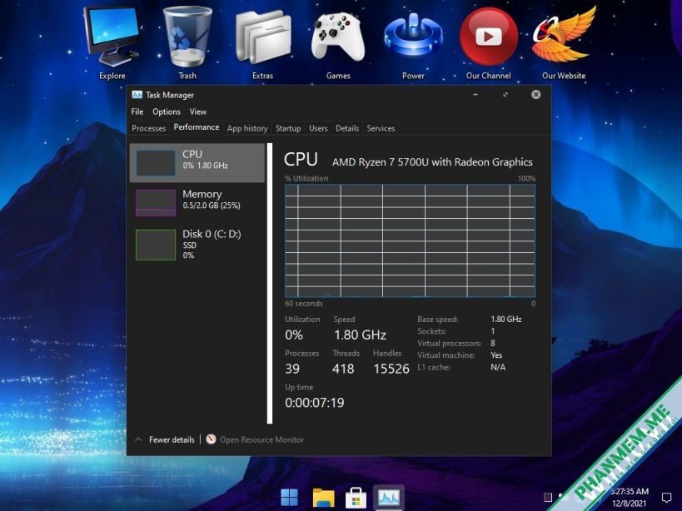The height and width of the screenshot is (511, 682).
Task: Click the AMD Ryzen 7 5700U processor name
Action: coord(432,162)
